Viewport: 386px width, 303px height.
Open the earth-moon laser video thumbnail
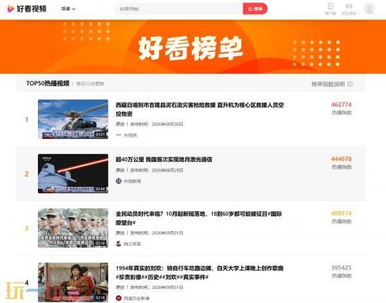pos(73,173)
